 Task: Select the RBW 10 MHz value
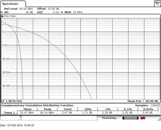(x=78, y=12)
